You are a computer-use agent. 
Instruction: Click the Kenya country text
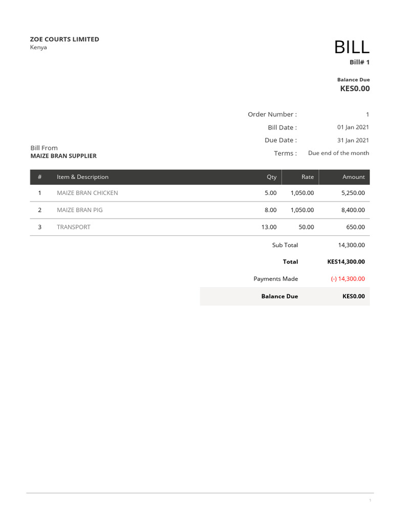coord(38,48)
